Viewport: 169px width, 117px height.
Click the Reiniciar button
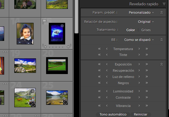coord(140,114)
